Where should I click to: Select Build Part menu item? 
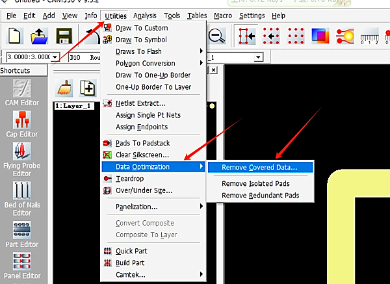153,263
